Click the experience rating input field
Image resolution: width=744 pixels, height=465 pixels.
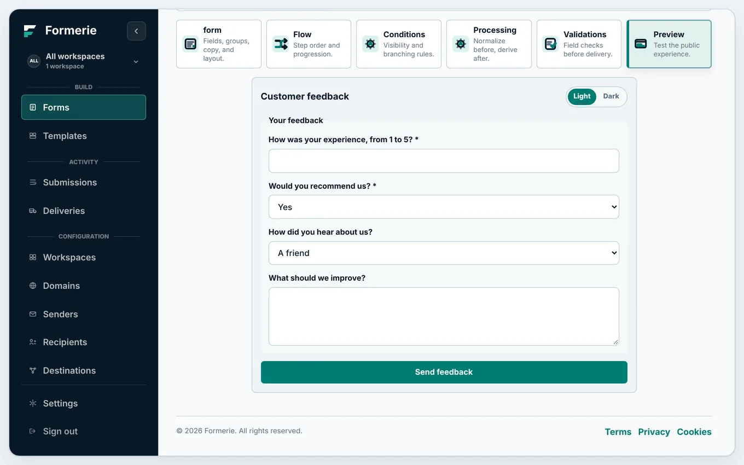pos(444,161)
